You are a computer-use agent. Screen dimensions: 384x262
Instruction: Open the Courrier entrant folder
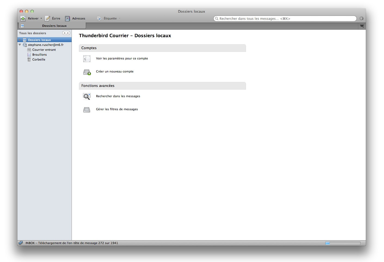tap(44, 50)
